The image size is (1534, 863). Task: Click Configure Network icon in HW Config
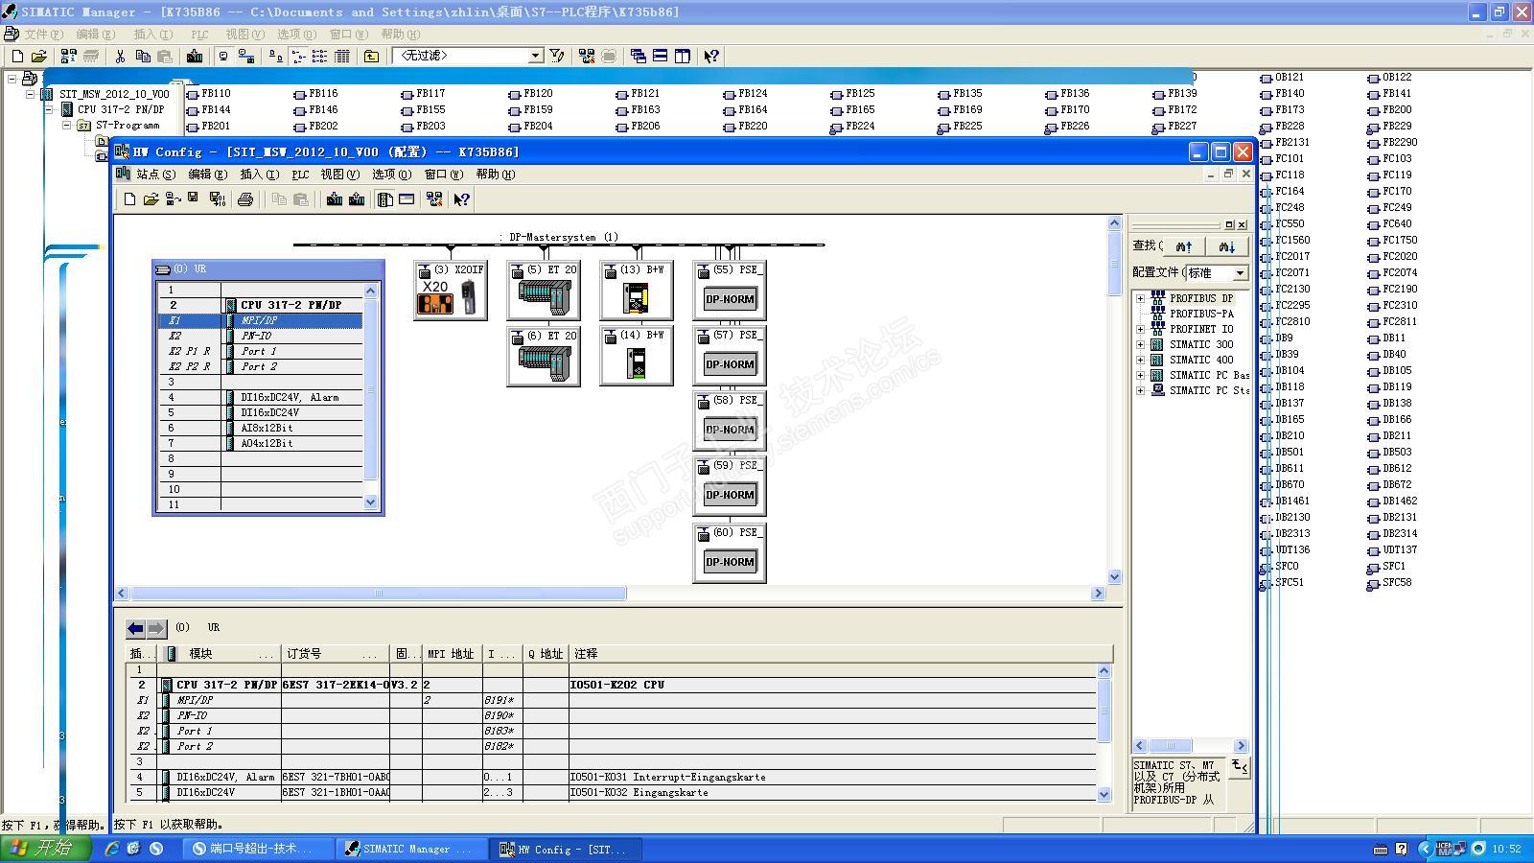[434, 199]
